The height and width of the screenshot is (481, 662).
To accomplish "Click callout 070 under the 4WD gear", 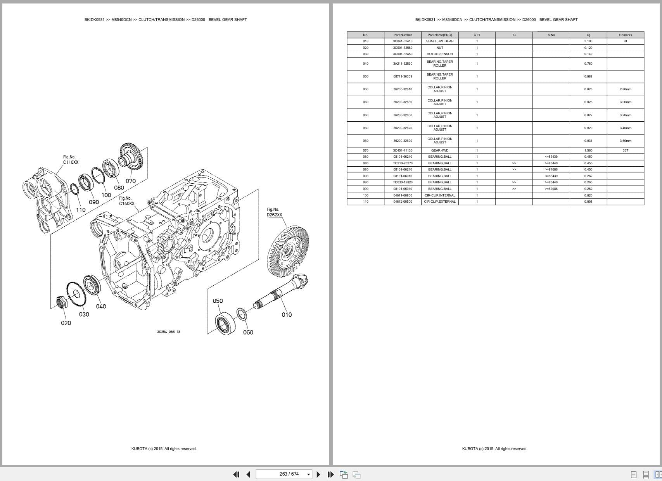I will coord(131,181).
